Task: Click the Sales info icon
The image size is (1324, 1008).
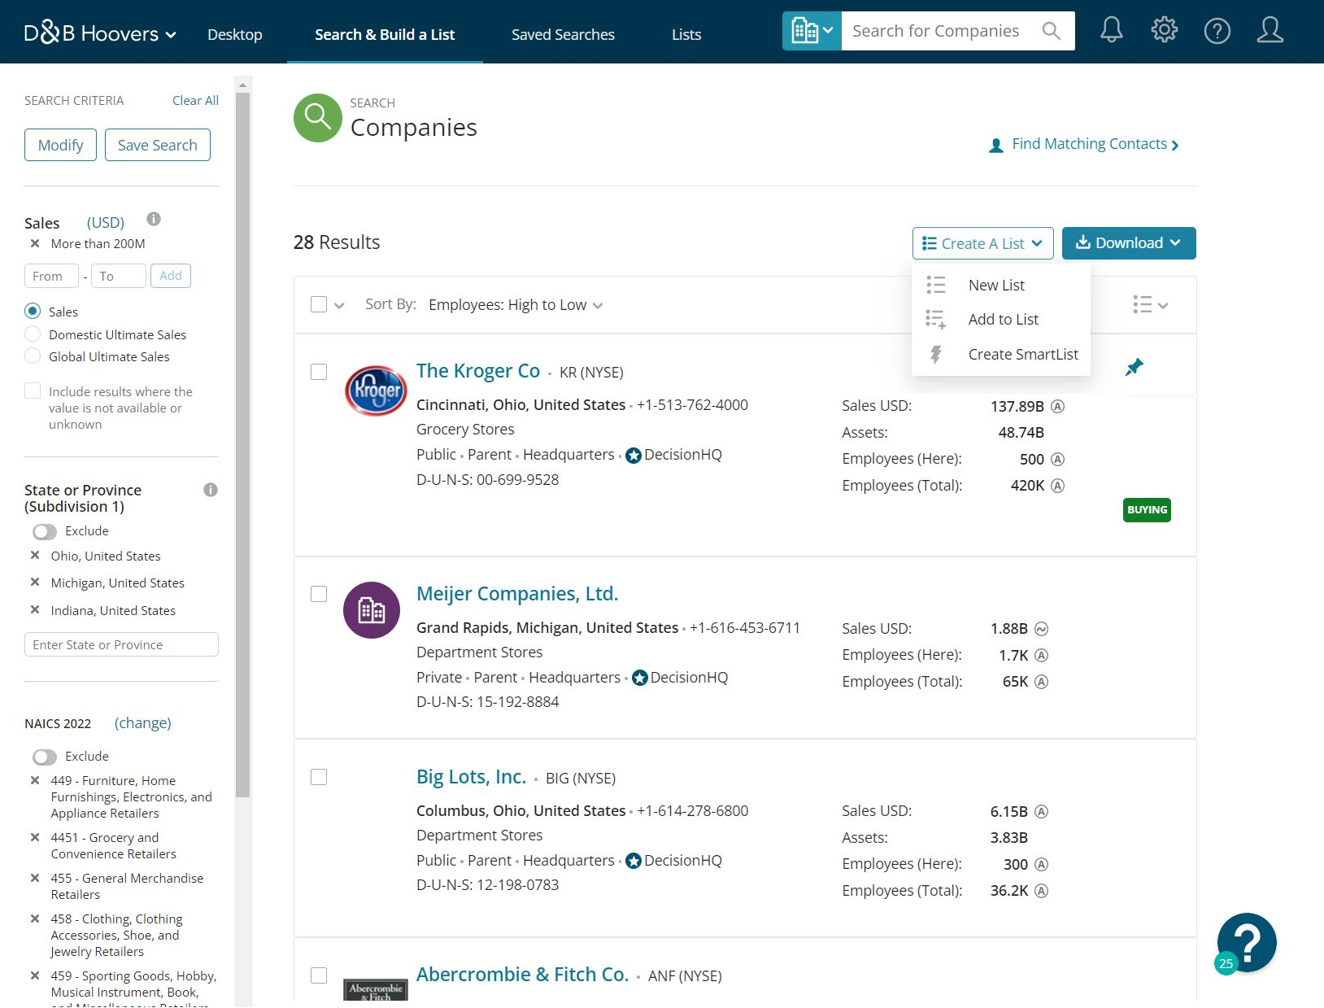Action: [x=154, y=219]
